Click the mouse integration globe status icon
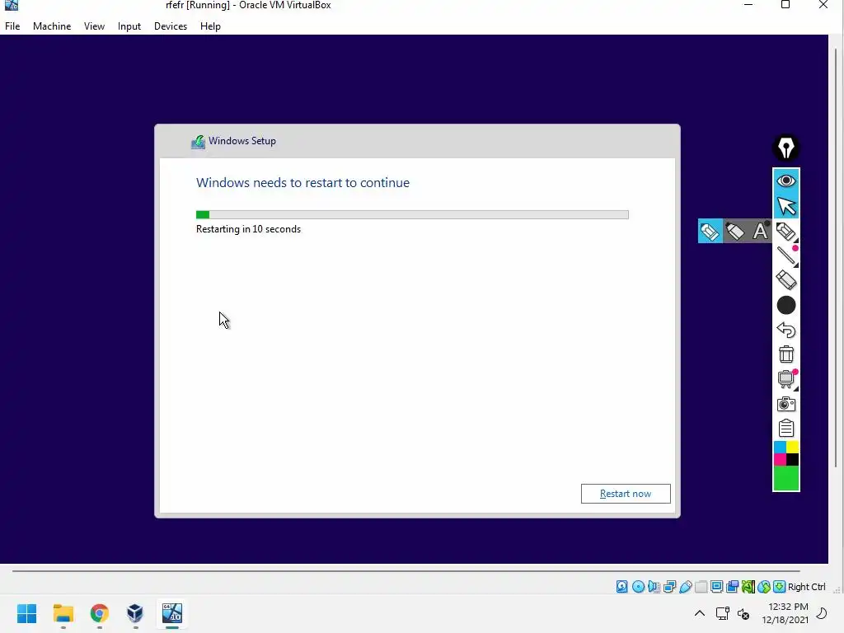Viewport: 844px width, 633px height. coord(763,587)
